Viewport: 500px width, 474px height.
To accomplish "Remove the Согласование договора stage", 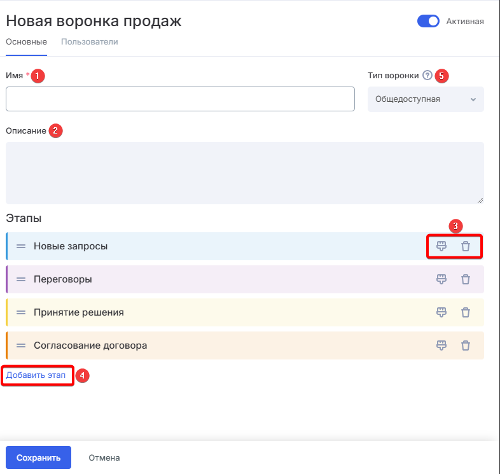I will click(x=466, y=345).
